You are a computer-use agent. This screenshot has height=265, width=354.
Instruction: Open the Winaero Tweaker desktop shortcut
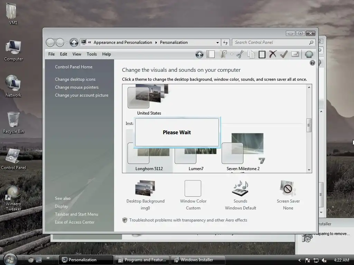point(13,198)
